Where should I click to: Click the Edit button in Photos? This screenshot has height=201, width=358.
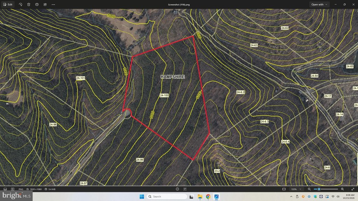point(8,5)
